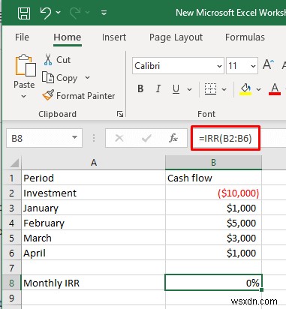
Task: Select column B header
Action: pos(213,163)
